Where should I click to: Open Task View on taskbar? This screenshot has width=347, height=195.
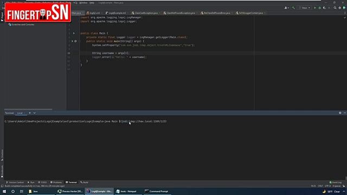(22, 191)
